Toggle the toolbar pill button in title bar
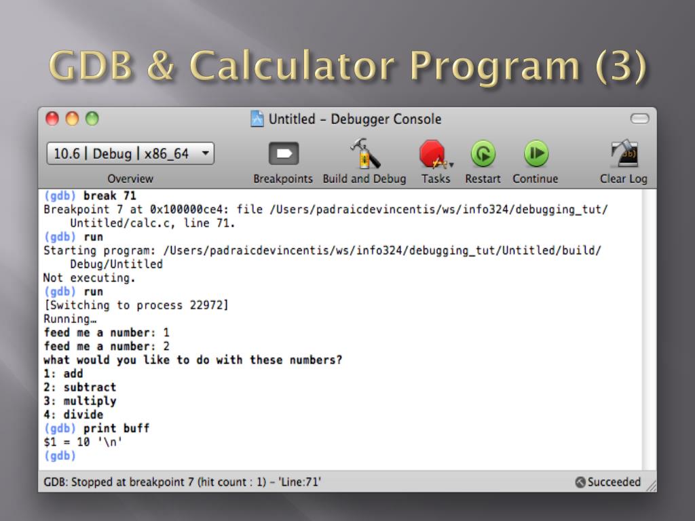The height and width of the screenshot is (521, 695). tap(639, 119)
